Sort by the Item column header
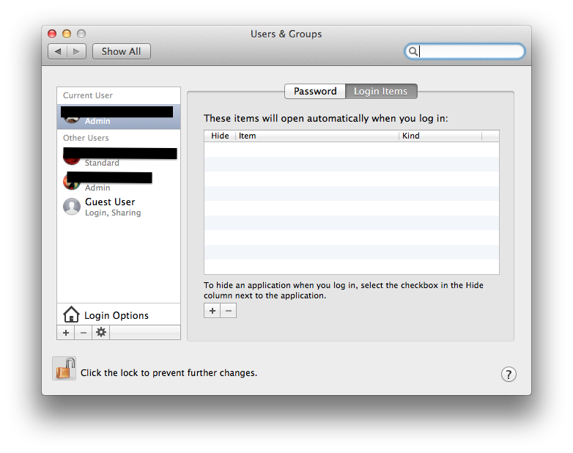The width and height of the screenshot is (573, 453). (317, 136)
